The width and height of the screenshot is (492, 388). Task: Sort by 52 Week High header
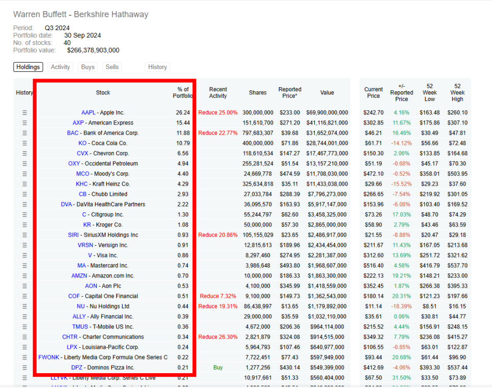(457, 93)
